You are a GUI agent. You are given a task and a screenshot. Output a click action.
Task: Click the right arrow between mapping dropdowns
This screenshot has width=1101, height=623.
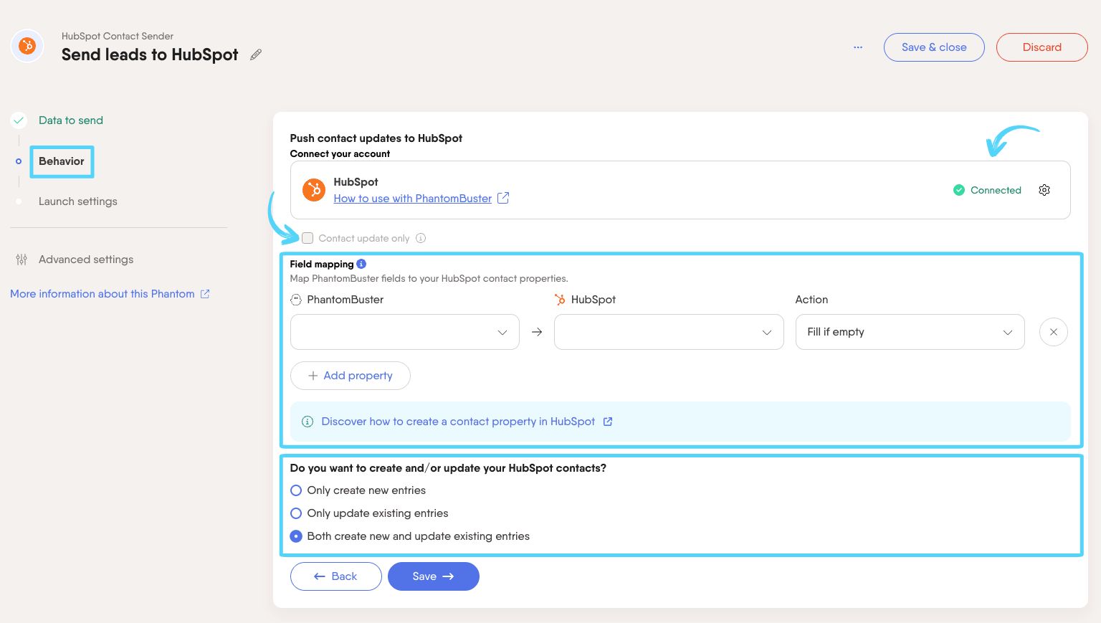537,332
